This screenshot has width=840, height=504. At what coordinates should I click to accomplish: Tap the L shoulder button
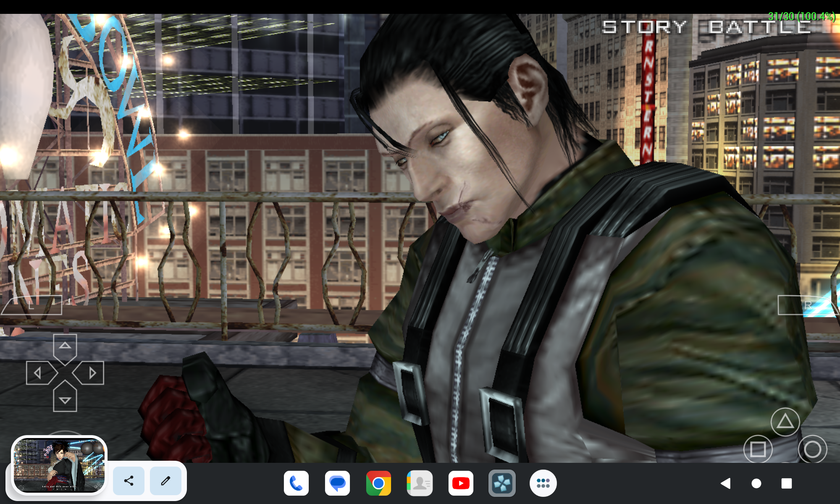point(32,305)
